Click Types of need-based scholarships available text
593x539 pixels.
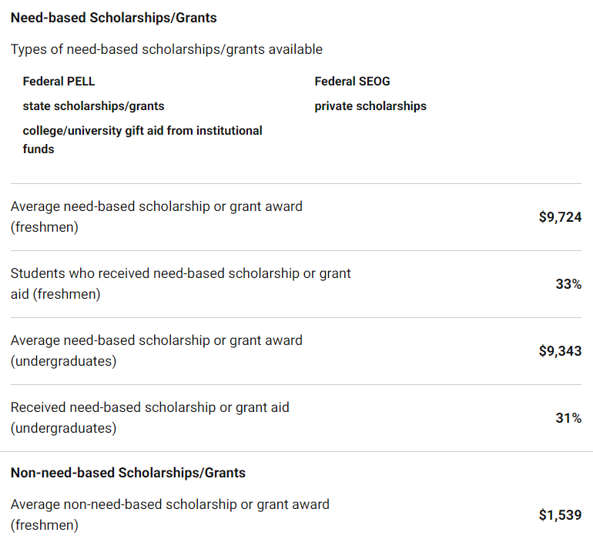tap(166, 49)
